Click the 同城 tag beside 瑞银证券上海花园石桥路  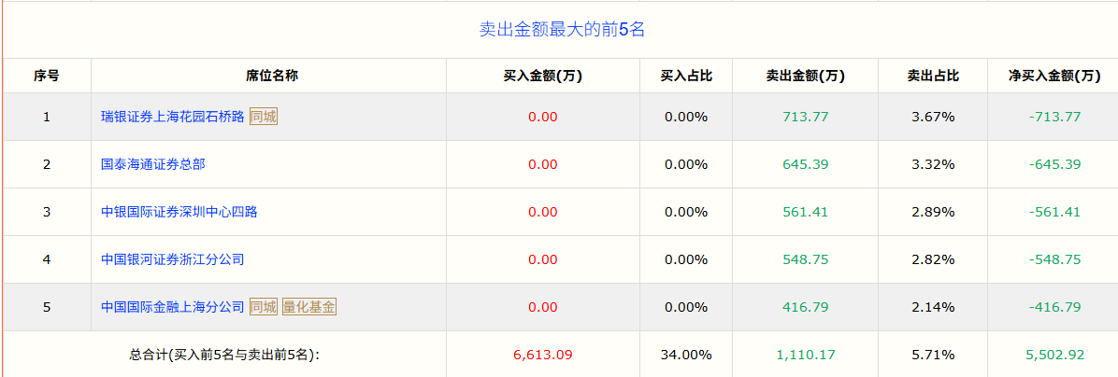[264, 117]
